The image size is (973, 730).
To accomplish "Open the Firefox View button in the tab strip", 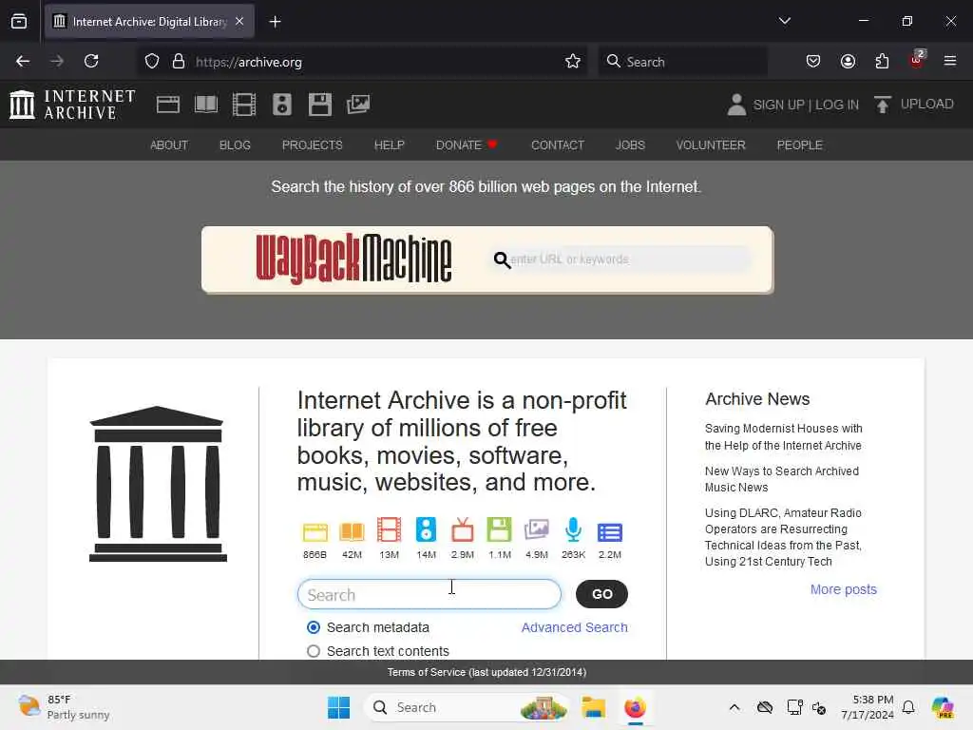I will pos(19,22).
